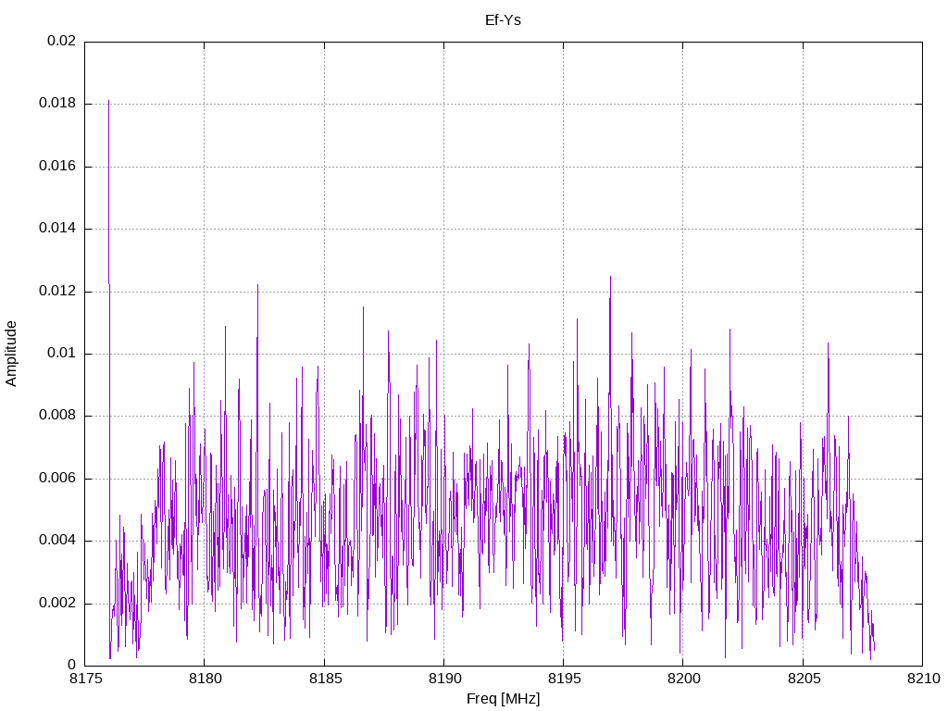Viewport: 948px width, 711px height.
Task: Click the 8195 x-axis tick label
Action: pyautogui.click(x=564, y=679)
